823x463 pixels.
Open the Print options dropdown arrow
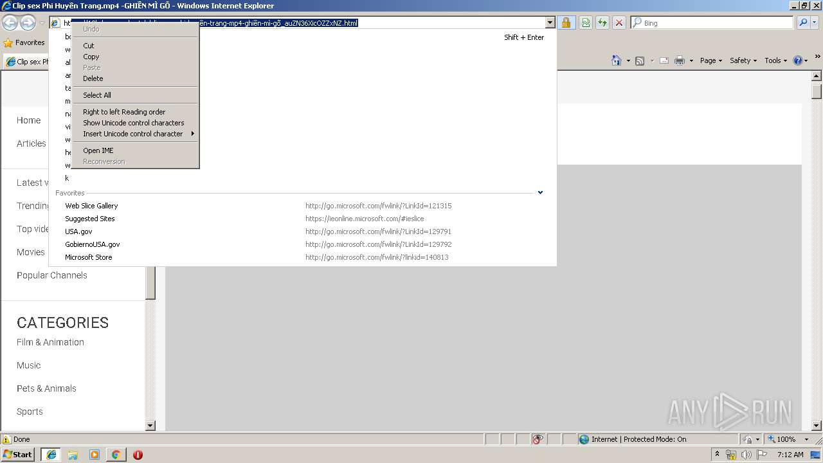click(691, 60)
